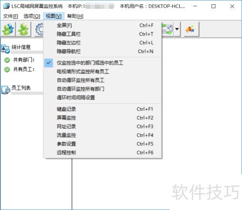The height and width of the screenshot is (210, 242).
Task: Click the screen transfer toolbar icon
Action: 167,29
